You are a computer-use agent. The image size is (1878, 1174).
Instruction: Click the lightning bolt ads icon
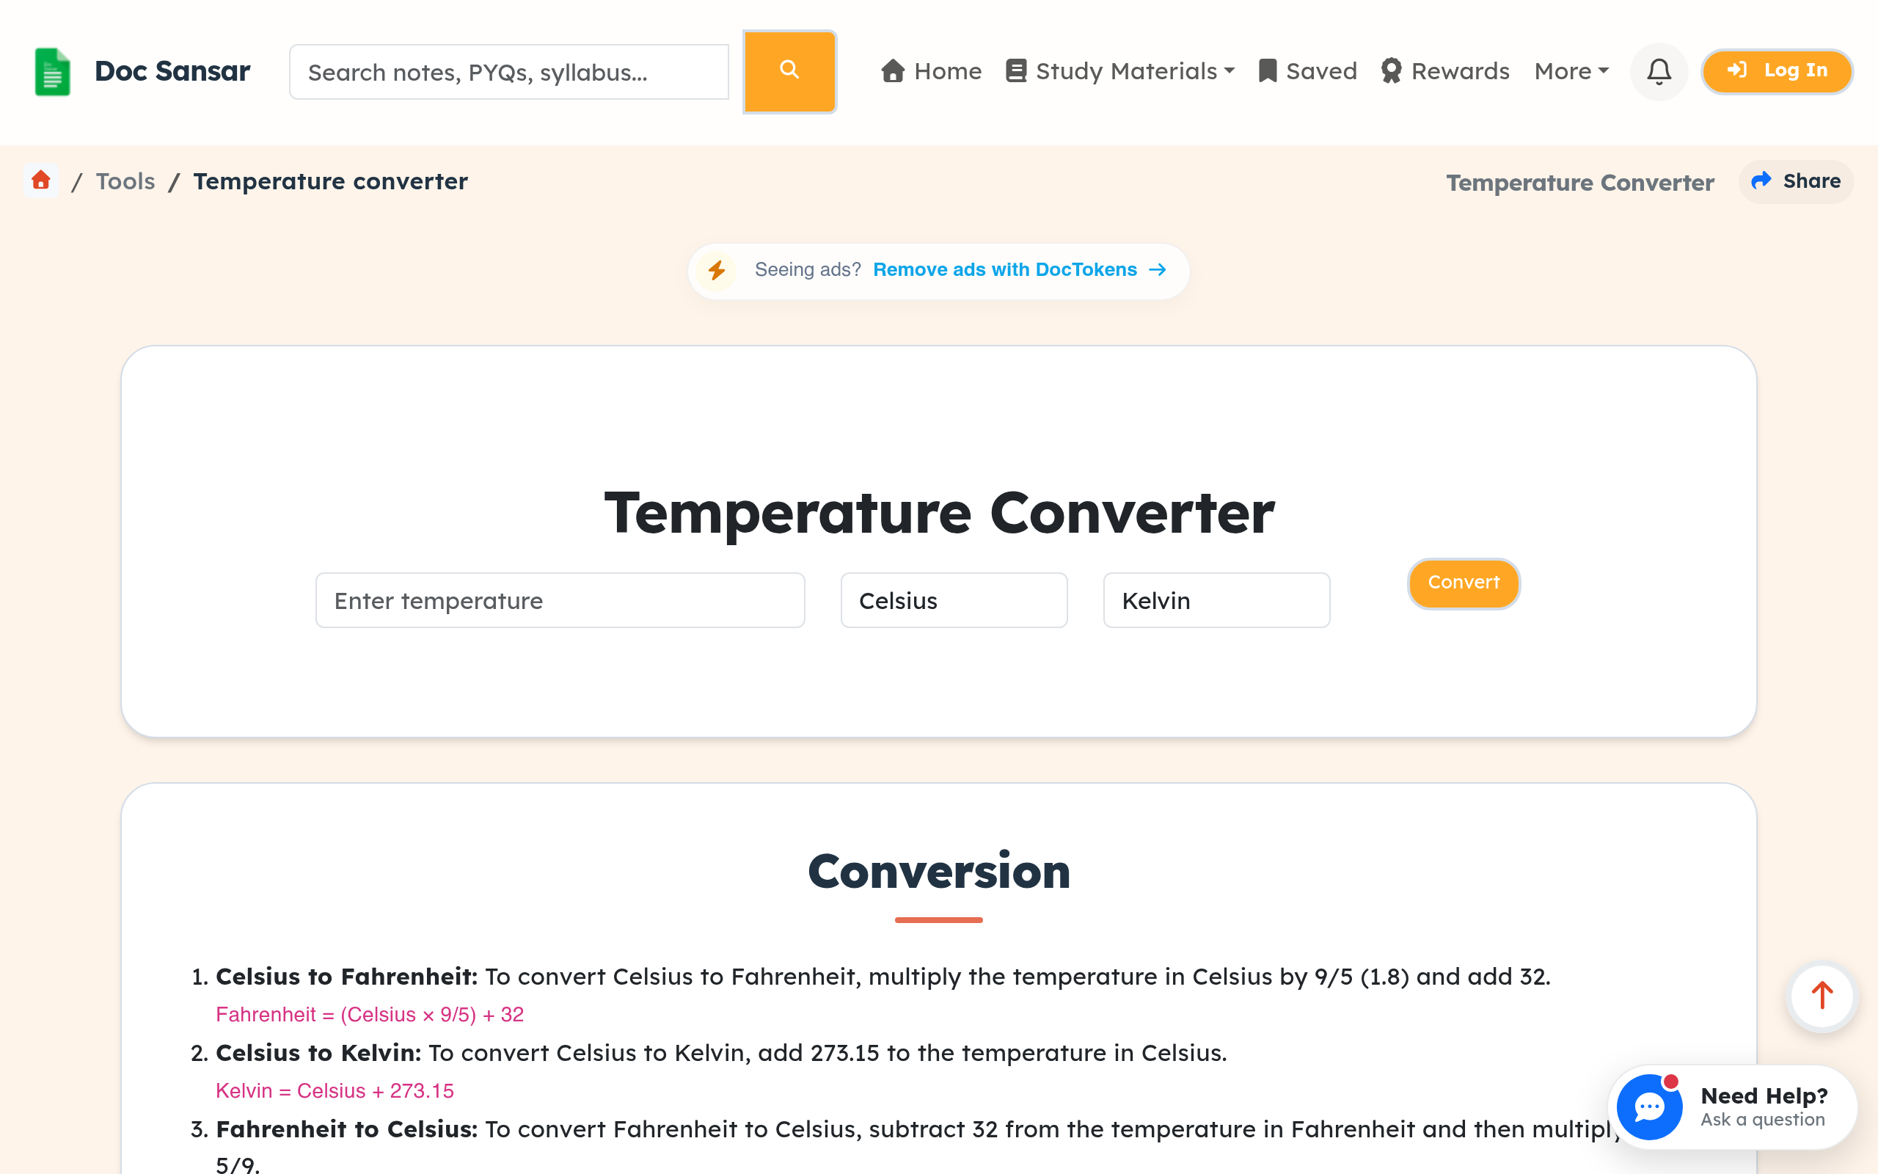(716, 270)
